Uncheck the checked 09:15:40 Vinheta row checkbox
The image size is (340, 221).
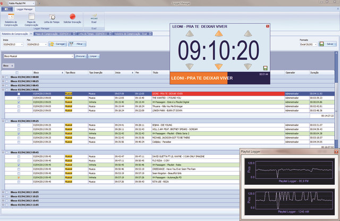pyautogui.click(x=19, y=103)
